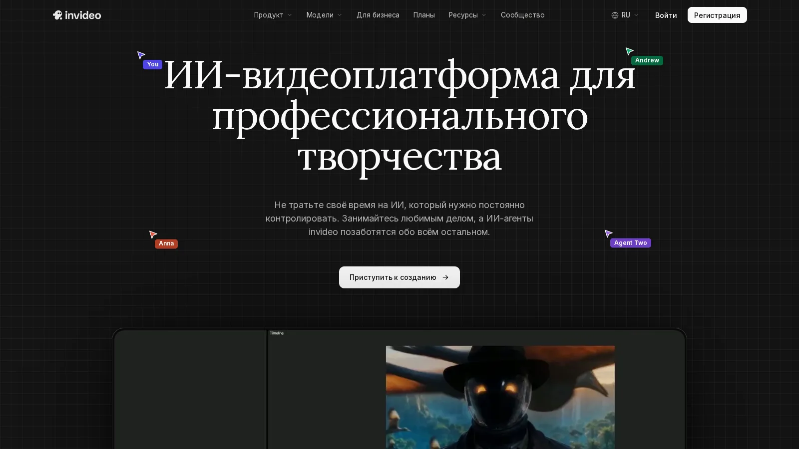Screen dimensions: 799x449
Task: Click the Anna cursor label
Action: 166,243
